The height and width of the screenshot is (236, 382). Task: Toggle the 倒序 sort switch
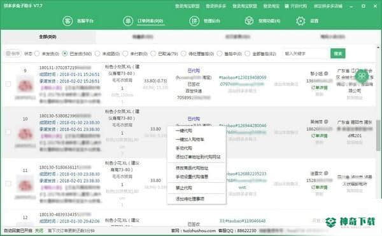coord(13,53)
